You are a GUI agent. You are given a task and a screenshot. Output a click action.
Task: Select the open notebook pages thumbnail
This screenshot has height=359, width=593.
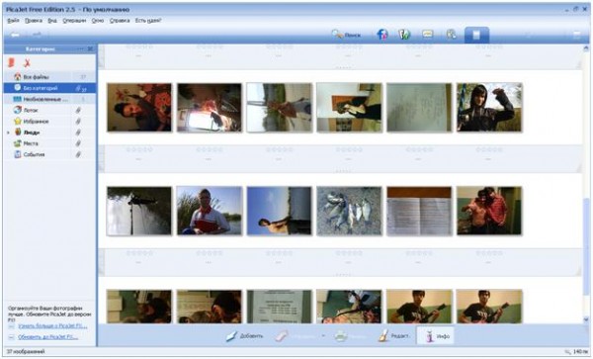click(419, 211)
